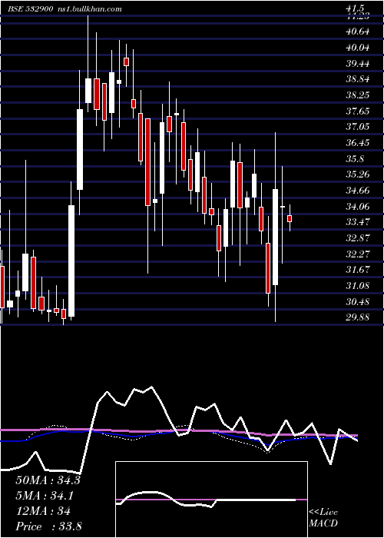
Task: Click the 12MA : 34 readout
Action: [43, 511]
